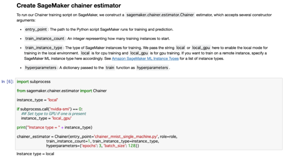Open the Amazon SageMaker ML Instance Types link
The height and width of the screenshot is (160, 285).
coord(145,59)
